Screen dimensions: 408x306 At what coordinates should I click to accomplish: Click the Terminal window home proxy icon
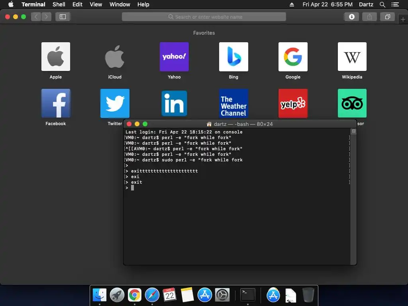pyautogui.click(x=209, y=124)
